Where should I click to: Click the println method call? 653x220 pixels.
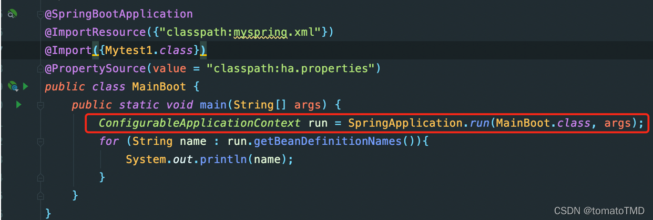point(227,159)
